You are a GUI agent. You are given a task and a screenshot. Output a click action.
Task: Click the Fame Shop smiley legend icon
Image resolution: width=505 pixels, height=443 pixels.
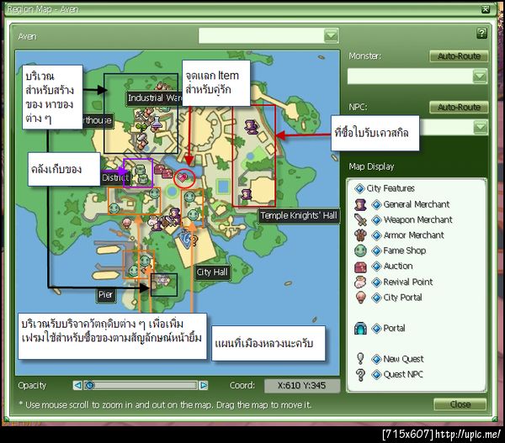click(360, 251)
